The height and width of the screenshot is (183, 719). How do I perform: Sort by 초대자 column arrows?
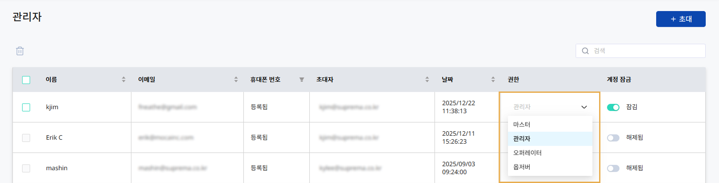point(427,80)
